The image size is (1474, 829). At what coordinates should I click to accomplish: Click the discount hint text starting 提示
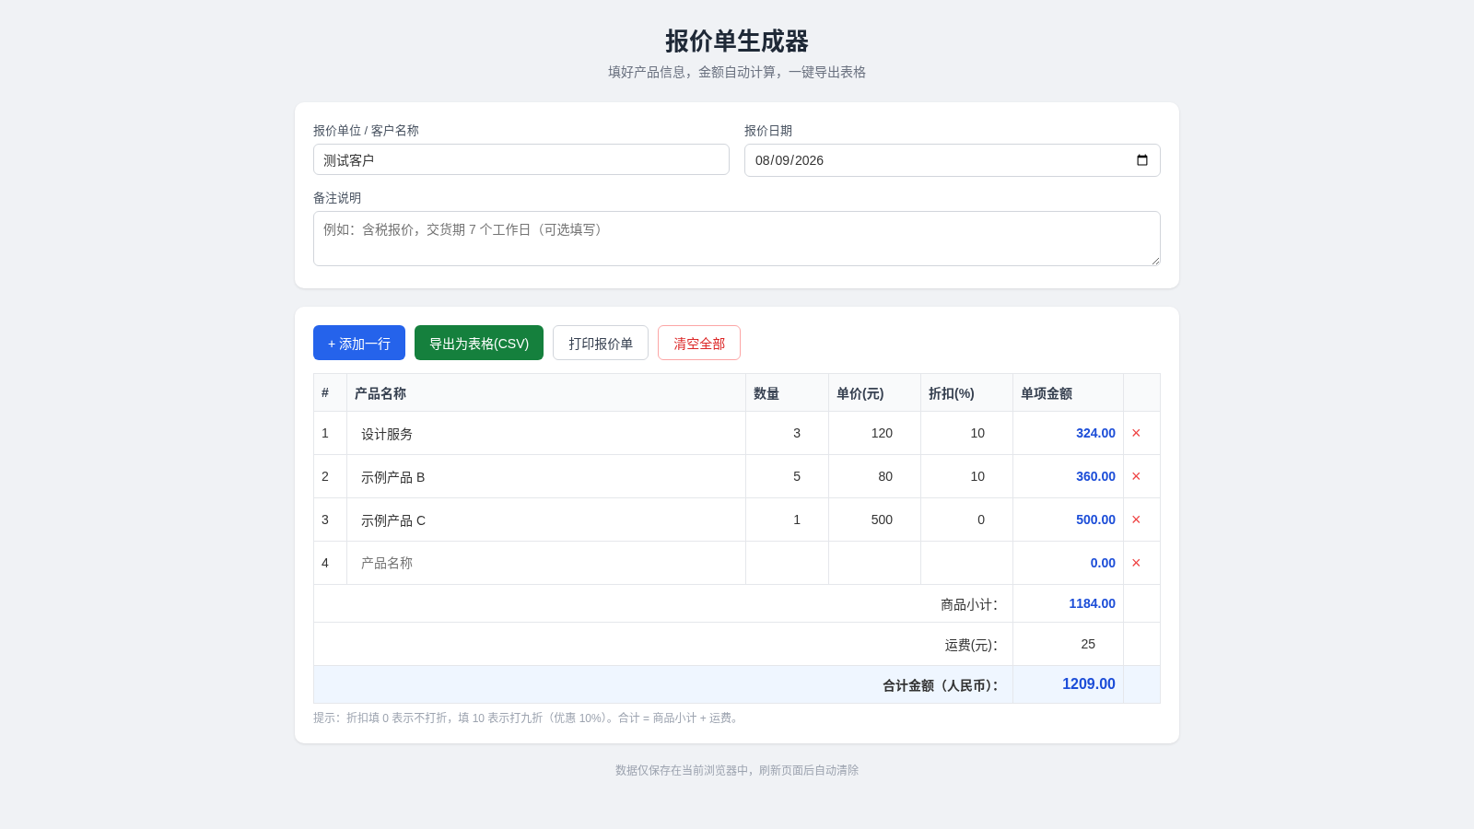click(x=528, y=718)
